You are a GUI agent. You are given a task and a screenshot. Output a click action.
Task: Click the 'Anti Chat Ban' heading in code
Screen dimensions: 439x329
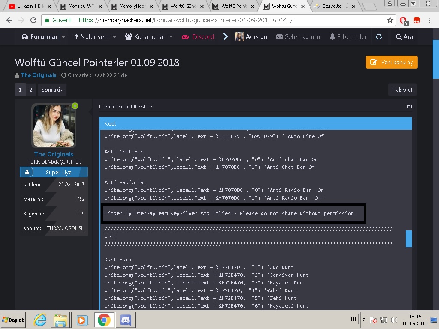(124, 152)
